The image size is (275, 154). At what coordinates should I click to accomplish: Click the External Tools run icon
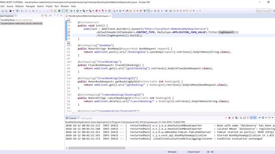90,11
